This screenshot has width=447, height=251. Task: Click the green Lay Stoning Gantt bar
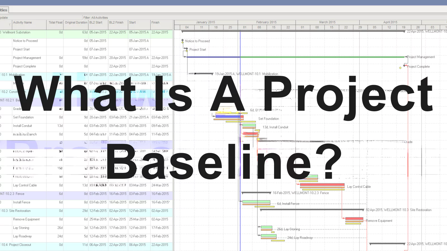(267, 227)
